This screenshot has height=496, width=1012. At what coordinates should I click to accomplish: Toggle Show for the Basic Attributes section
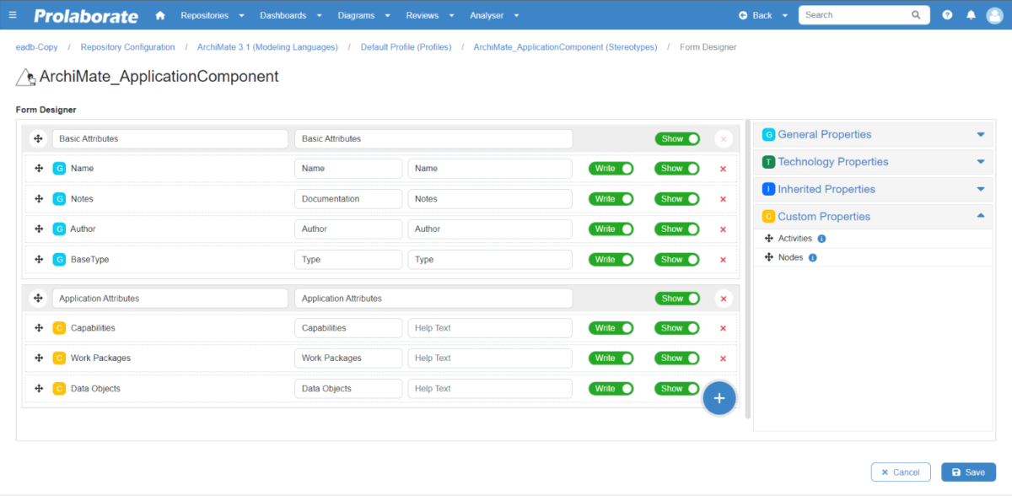coord(677,138)
